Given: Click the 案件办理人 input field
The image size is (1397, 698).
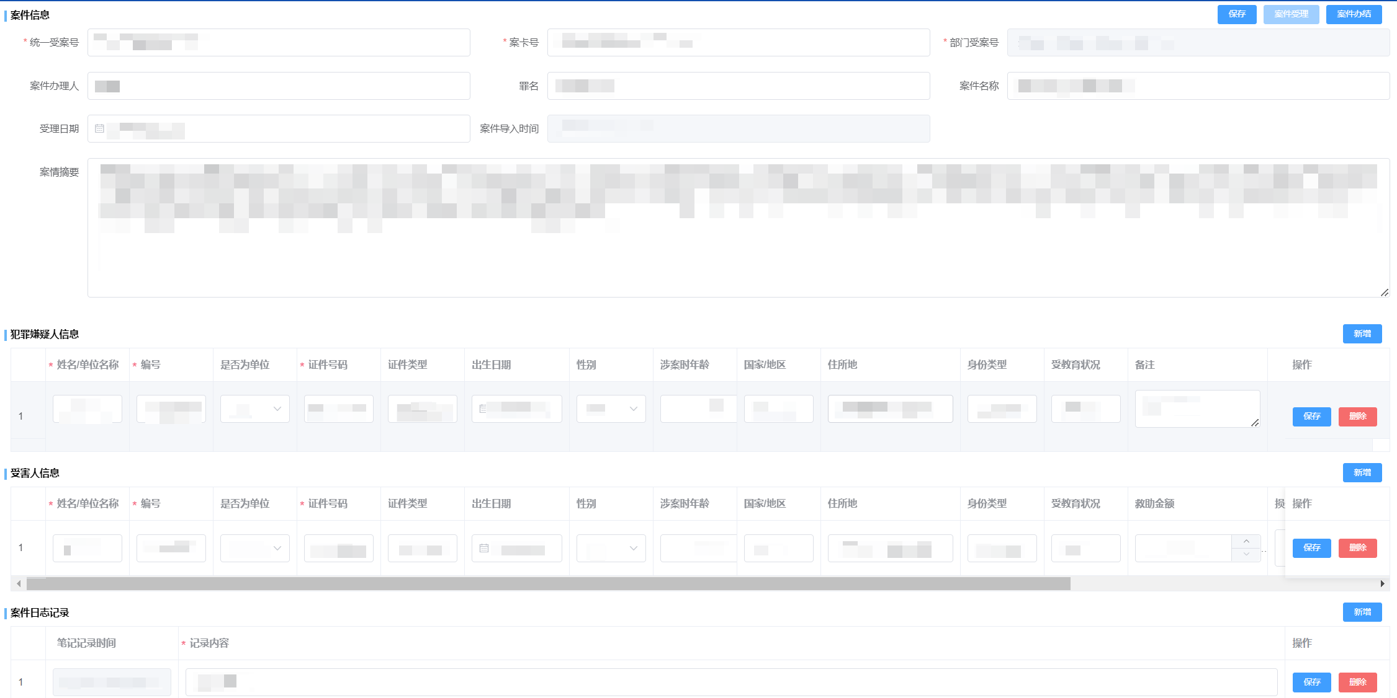Looking at the screenshot, I should tap(279, 86).
